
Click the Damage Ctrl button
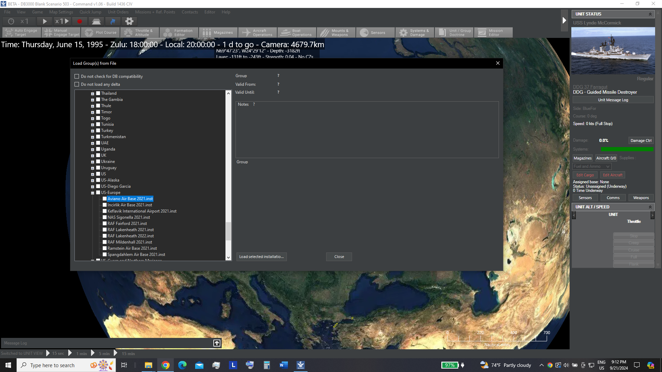(641, 141)
